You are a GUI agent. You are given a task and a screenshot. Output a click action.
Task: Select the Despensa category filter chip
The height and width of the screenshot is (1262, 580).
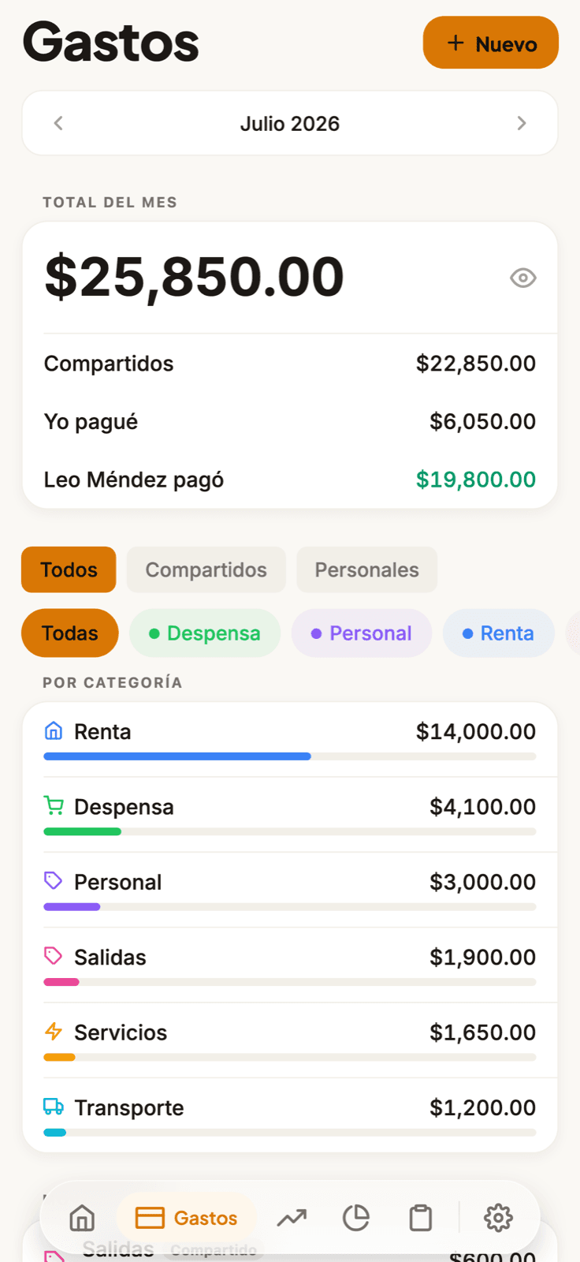click(x=205, y=633)
